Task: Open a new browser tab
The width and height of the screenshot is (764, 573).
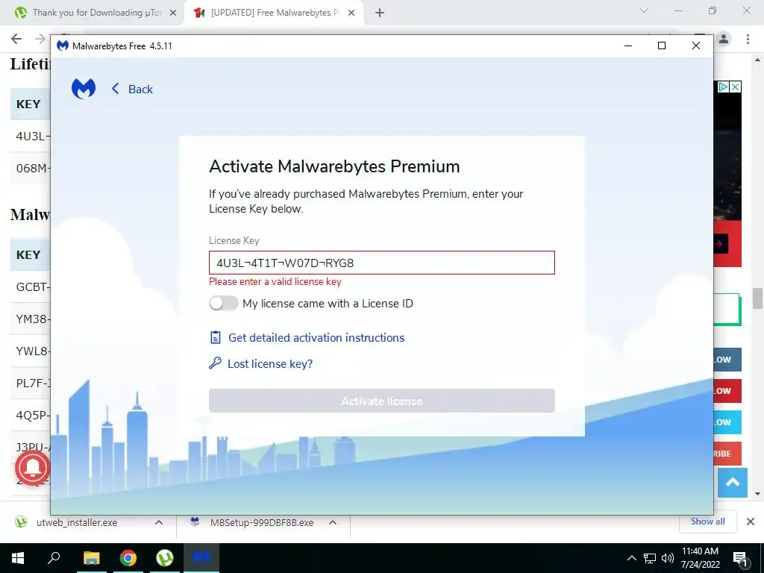Action: 380,13
